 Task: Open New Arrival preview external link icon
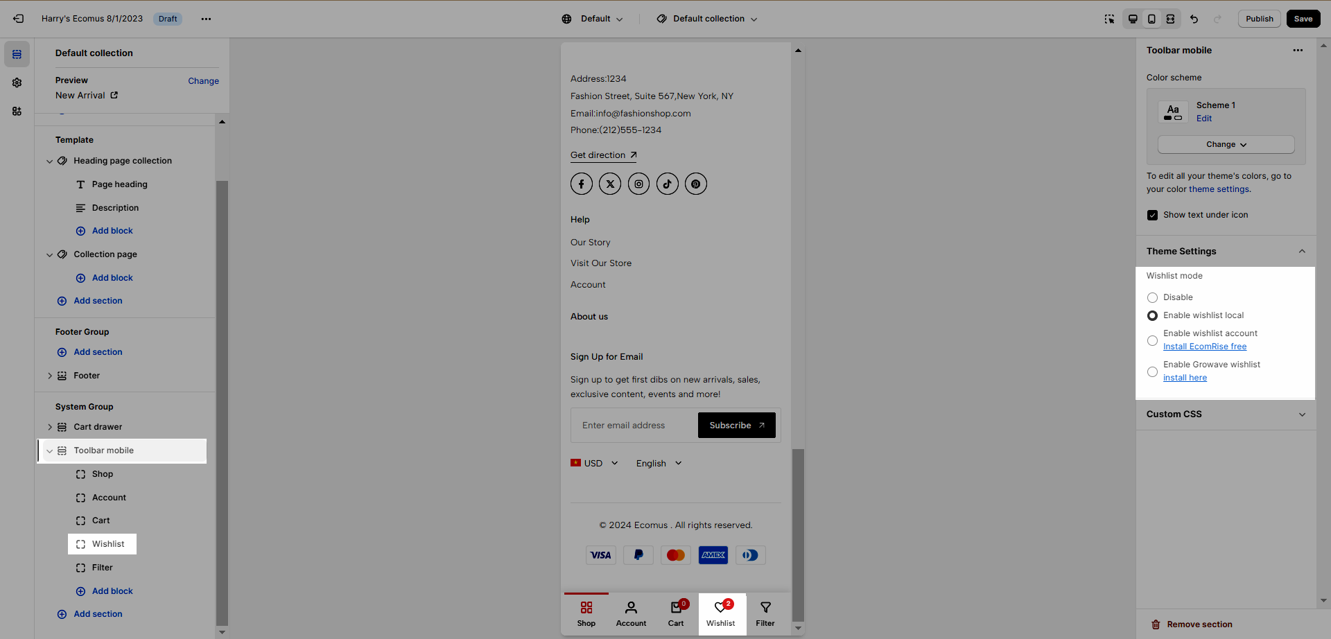(114, 95)
